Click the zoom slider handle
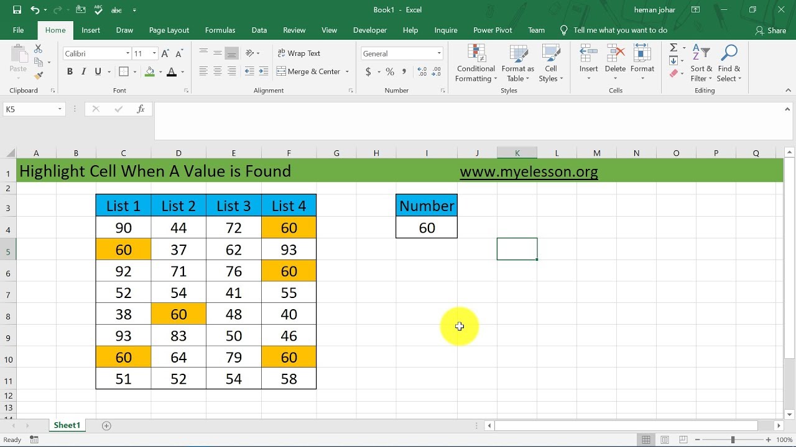 point(733,440)
